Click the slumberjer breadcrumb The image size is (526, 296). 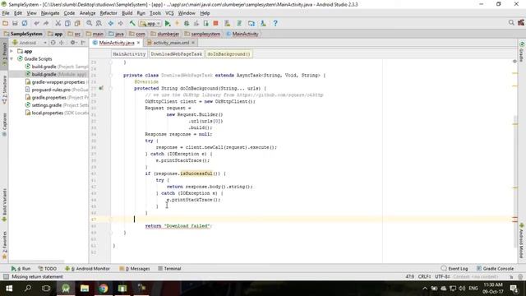click(x=164, y=34)
